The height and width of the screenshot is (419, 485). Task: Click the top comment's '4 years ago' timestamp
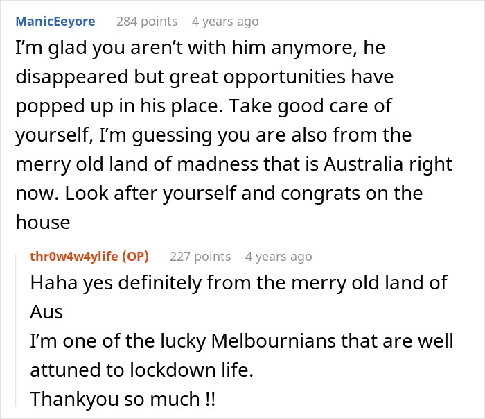(225, 22)
